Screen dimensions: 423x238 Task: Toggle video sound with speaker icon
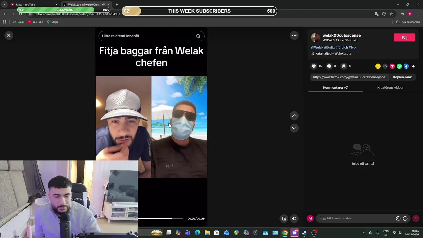pyautogui.click(x=294, y=218)
